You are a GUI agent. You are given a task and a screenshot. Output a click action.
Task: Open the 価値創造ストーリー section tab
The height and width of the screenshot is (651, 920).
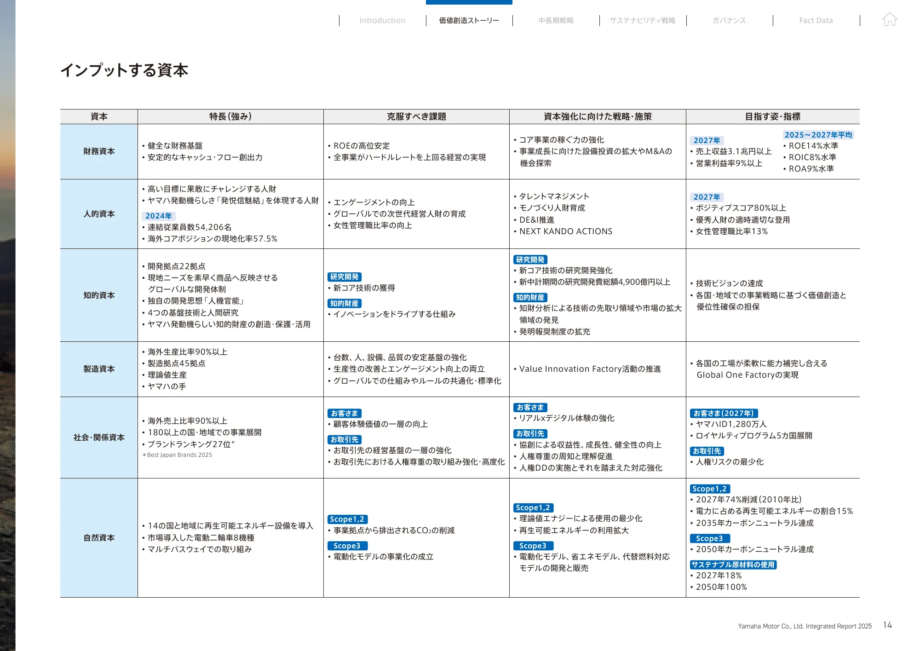(x=469, y=20)
